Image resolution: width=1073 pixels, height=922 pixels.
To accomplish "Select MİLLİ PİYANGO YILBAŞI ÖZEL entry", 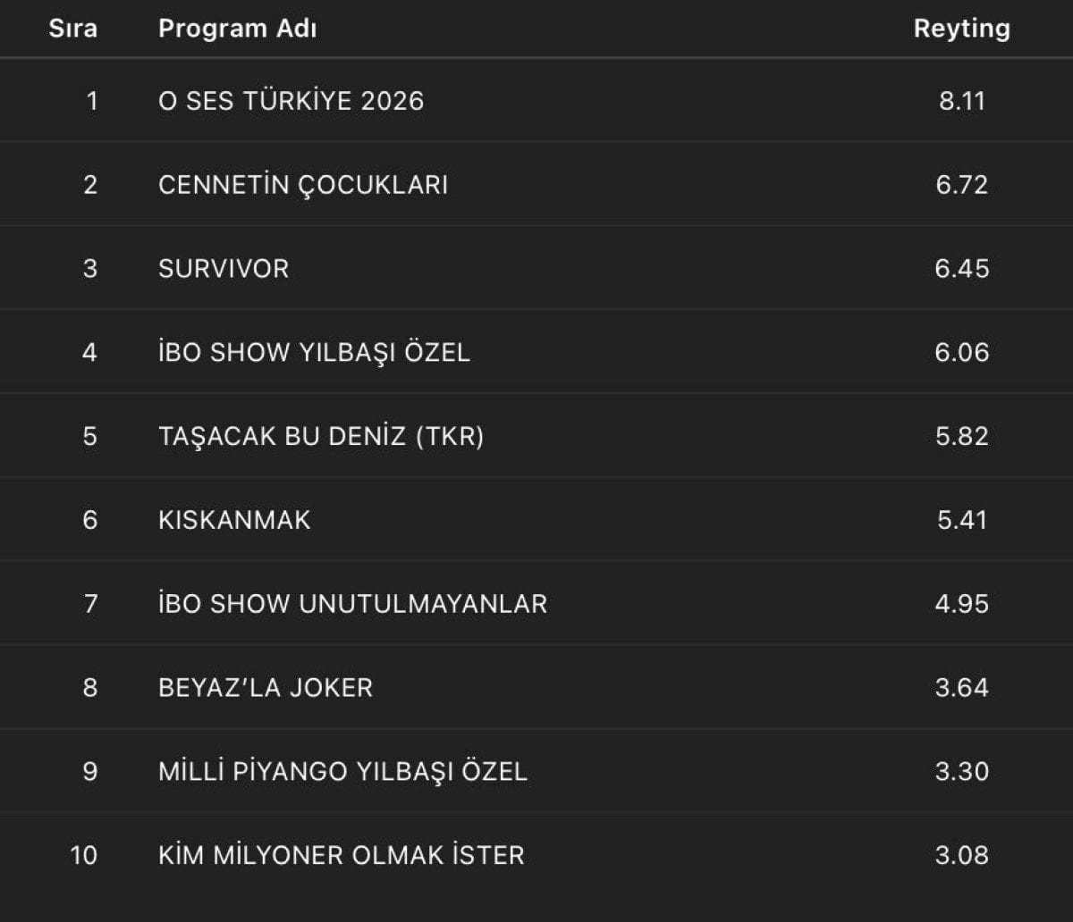I will (342, 772).
